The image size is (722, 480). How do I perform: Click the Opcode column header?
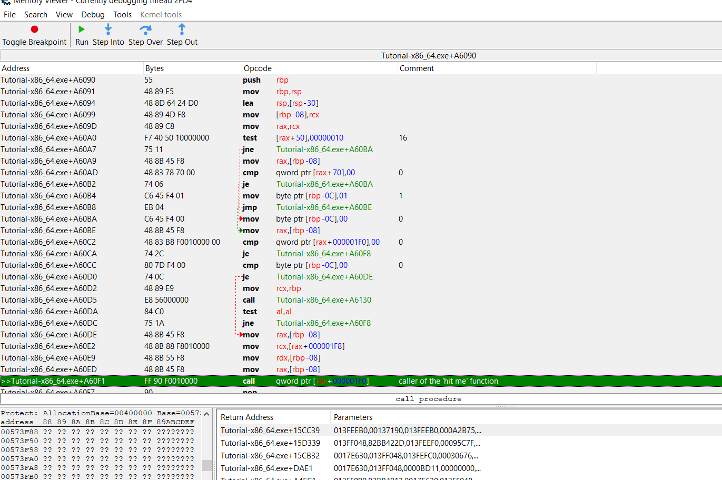[x=258, y=68]
